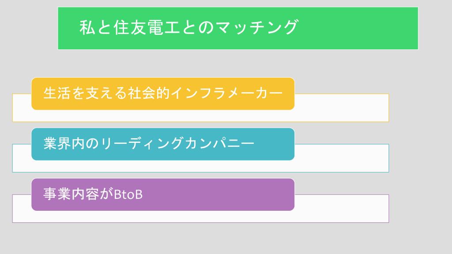Click the 事業内容 text in purple label
This screenshot has width=452, height=254.
click(x=71, y=194)
